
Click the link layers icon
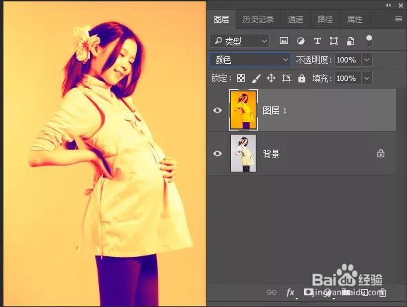tap(272, 293)
